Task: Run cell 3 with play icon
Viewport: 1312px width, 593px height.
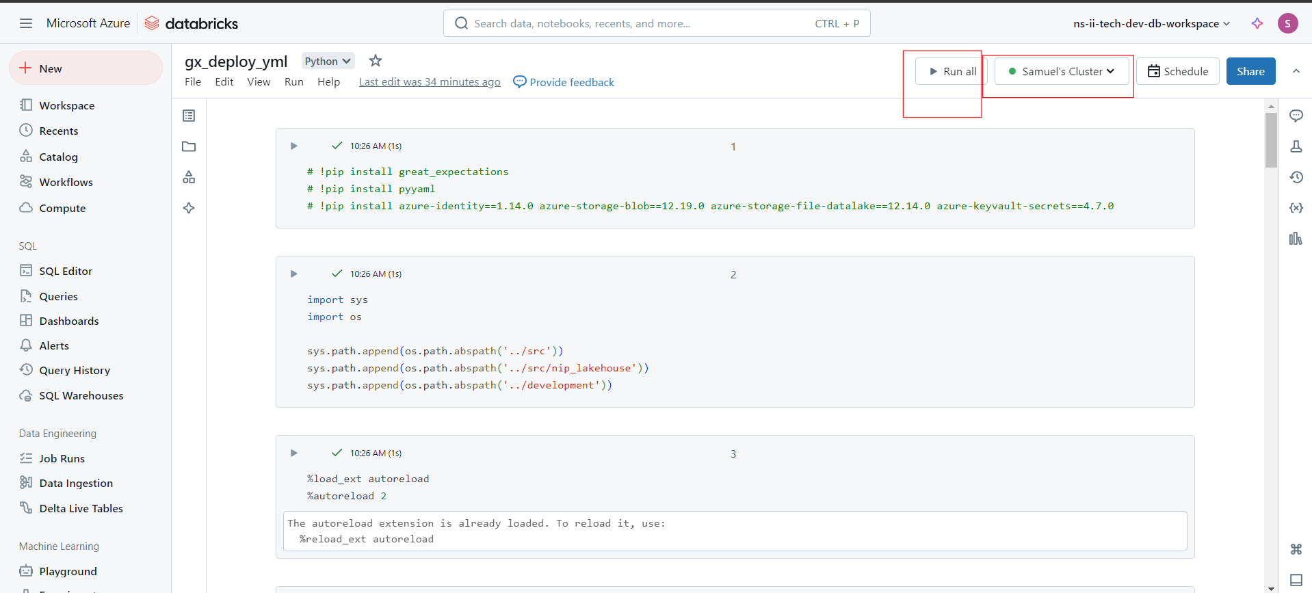Action: coord(293,453)
